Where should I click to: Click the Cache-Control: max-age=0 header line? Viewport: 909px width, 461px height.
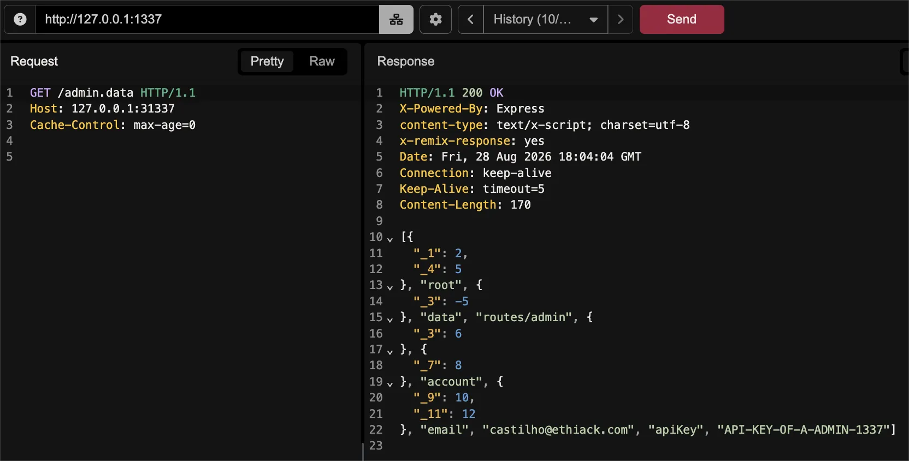pos(113,125)
